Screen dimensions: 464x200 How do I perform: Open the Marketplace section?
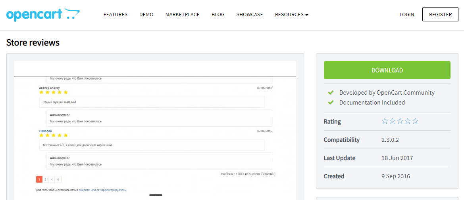(183, 15)
